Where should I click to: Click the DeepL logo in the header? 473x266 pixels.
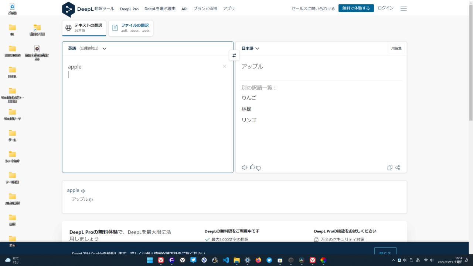78,9
